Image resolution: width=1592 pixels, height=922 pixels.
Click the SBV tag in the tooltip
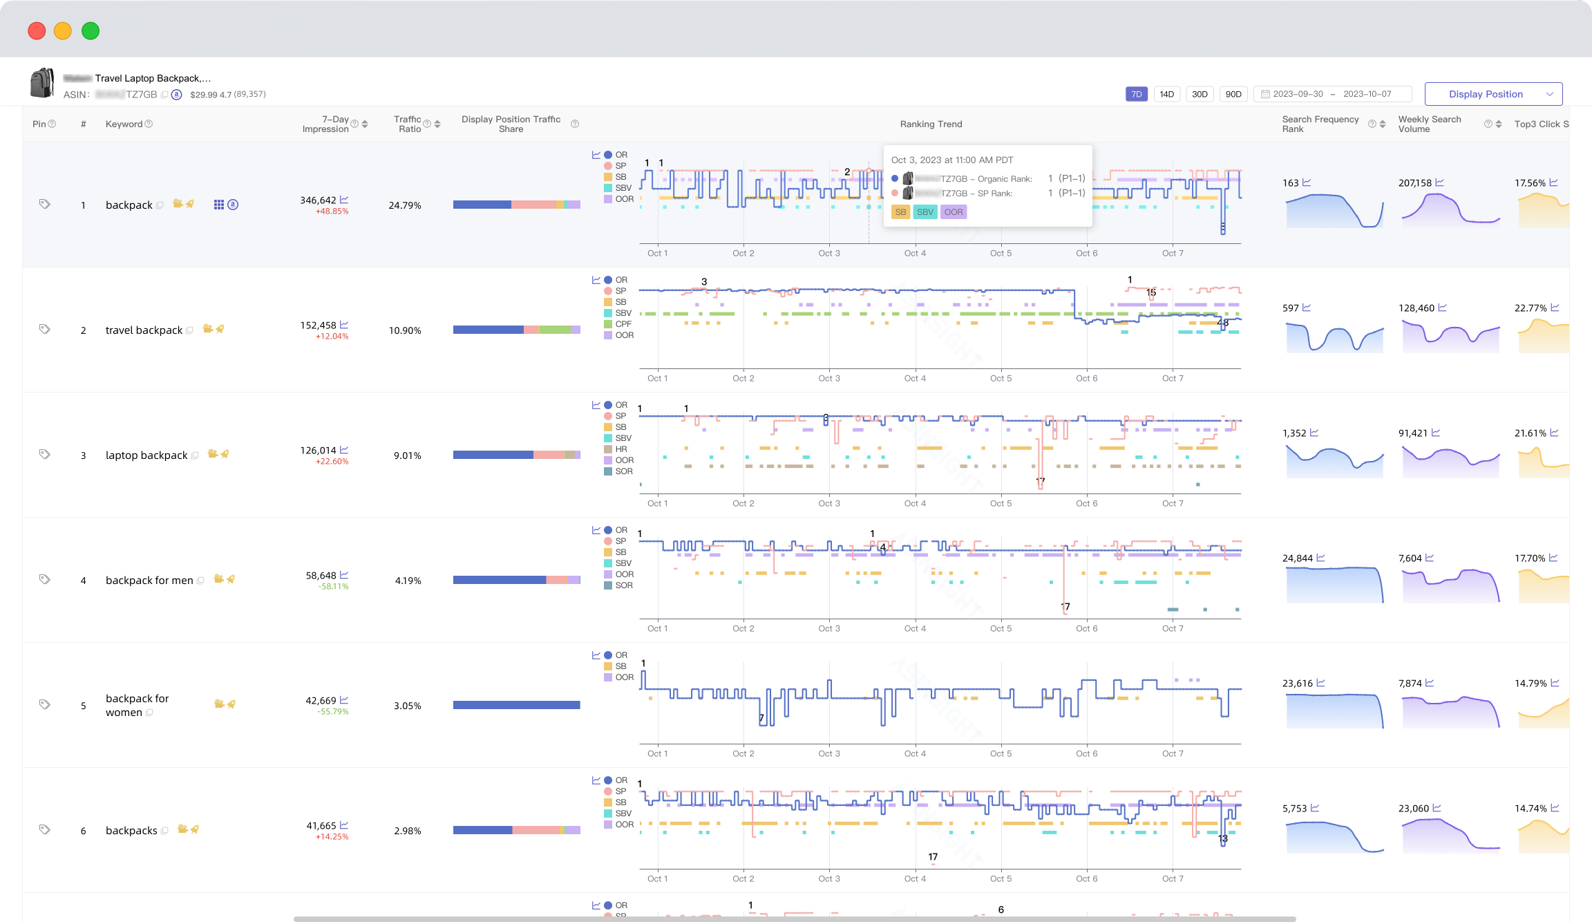point(925,212)
